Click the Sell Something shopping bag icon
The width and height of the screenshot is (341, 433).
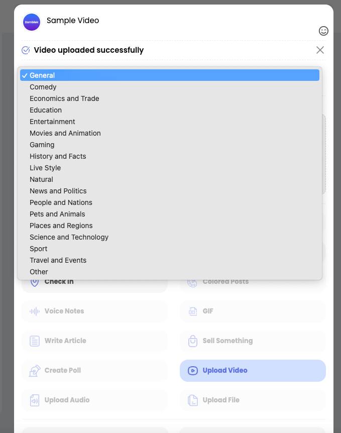click(193, 341)
